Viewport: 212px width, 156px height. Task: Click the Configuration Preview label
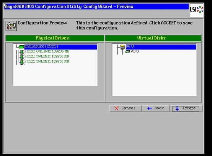(42, 23)
